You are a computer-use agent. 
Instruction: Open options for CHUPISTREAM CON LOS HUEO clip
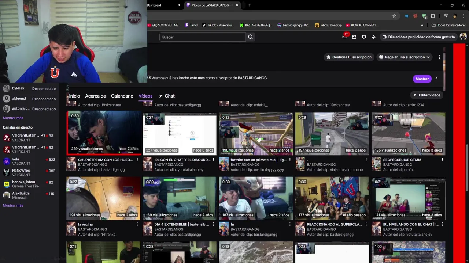click(x=137, y=160)
